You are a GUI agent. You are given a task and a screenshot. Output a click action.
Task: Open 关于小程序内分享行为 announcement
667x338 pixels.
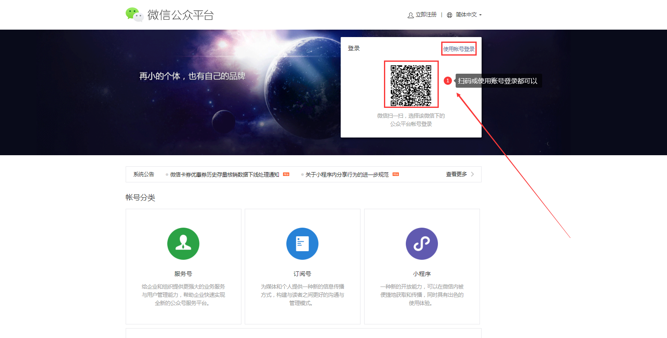347,175
